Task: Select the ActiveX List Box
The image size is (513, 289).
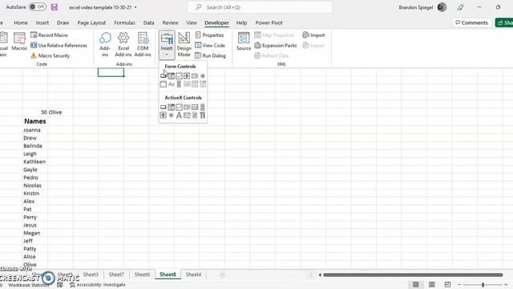Action: (x=187, y=107)
